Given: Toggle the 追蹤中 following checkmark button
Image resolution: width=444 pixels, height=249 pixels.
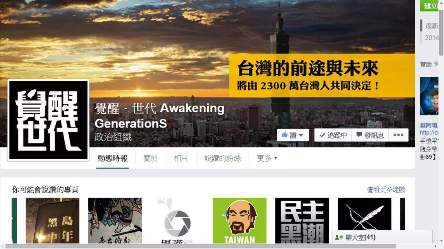Looking at the screenshot, I should (x=333, y=135).
